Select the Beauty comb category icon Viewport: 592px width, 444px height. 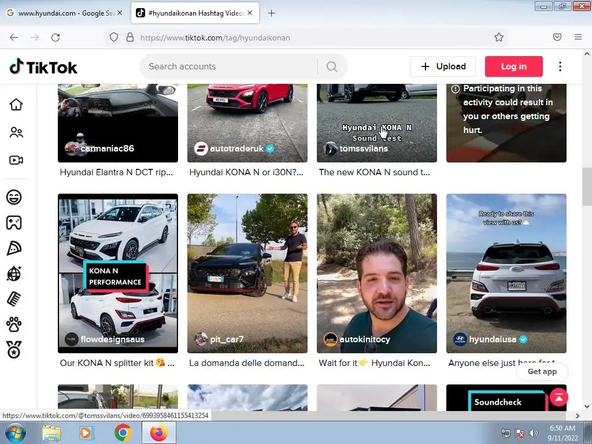pyautogui.click(x=14, y=299)
